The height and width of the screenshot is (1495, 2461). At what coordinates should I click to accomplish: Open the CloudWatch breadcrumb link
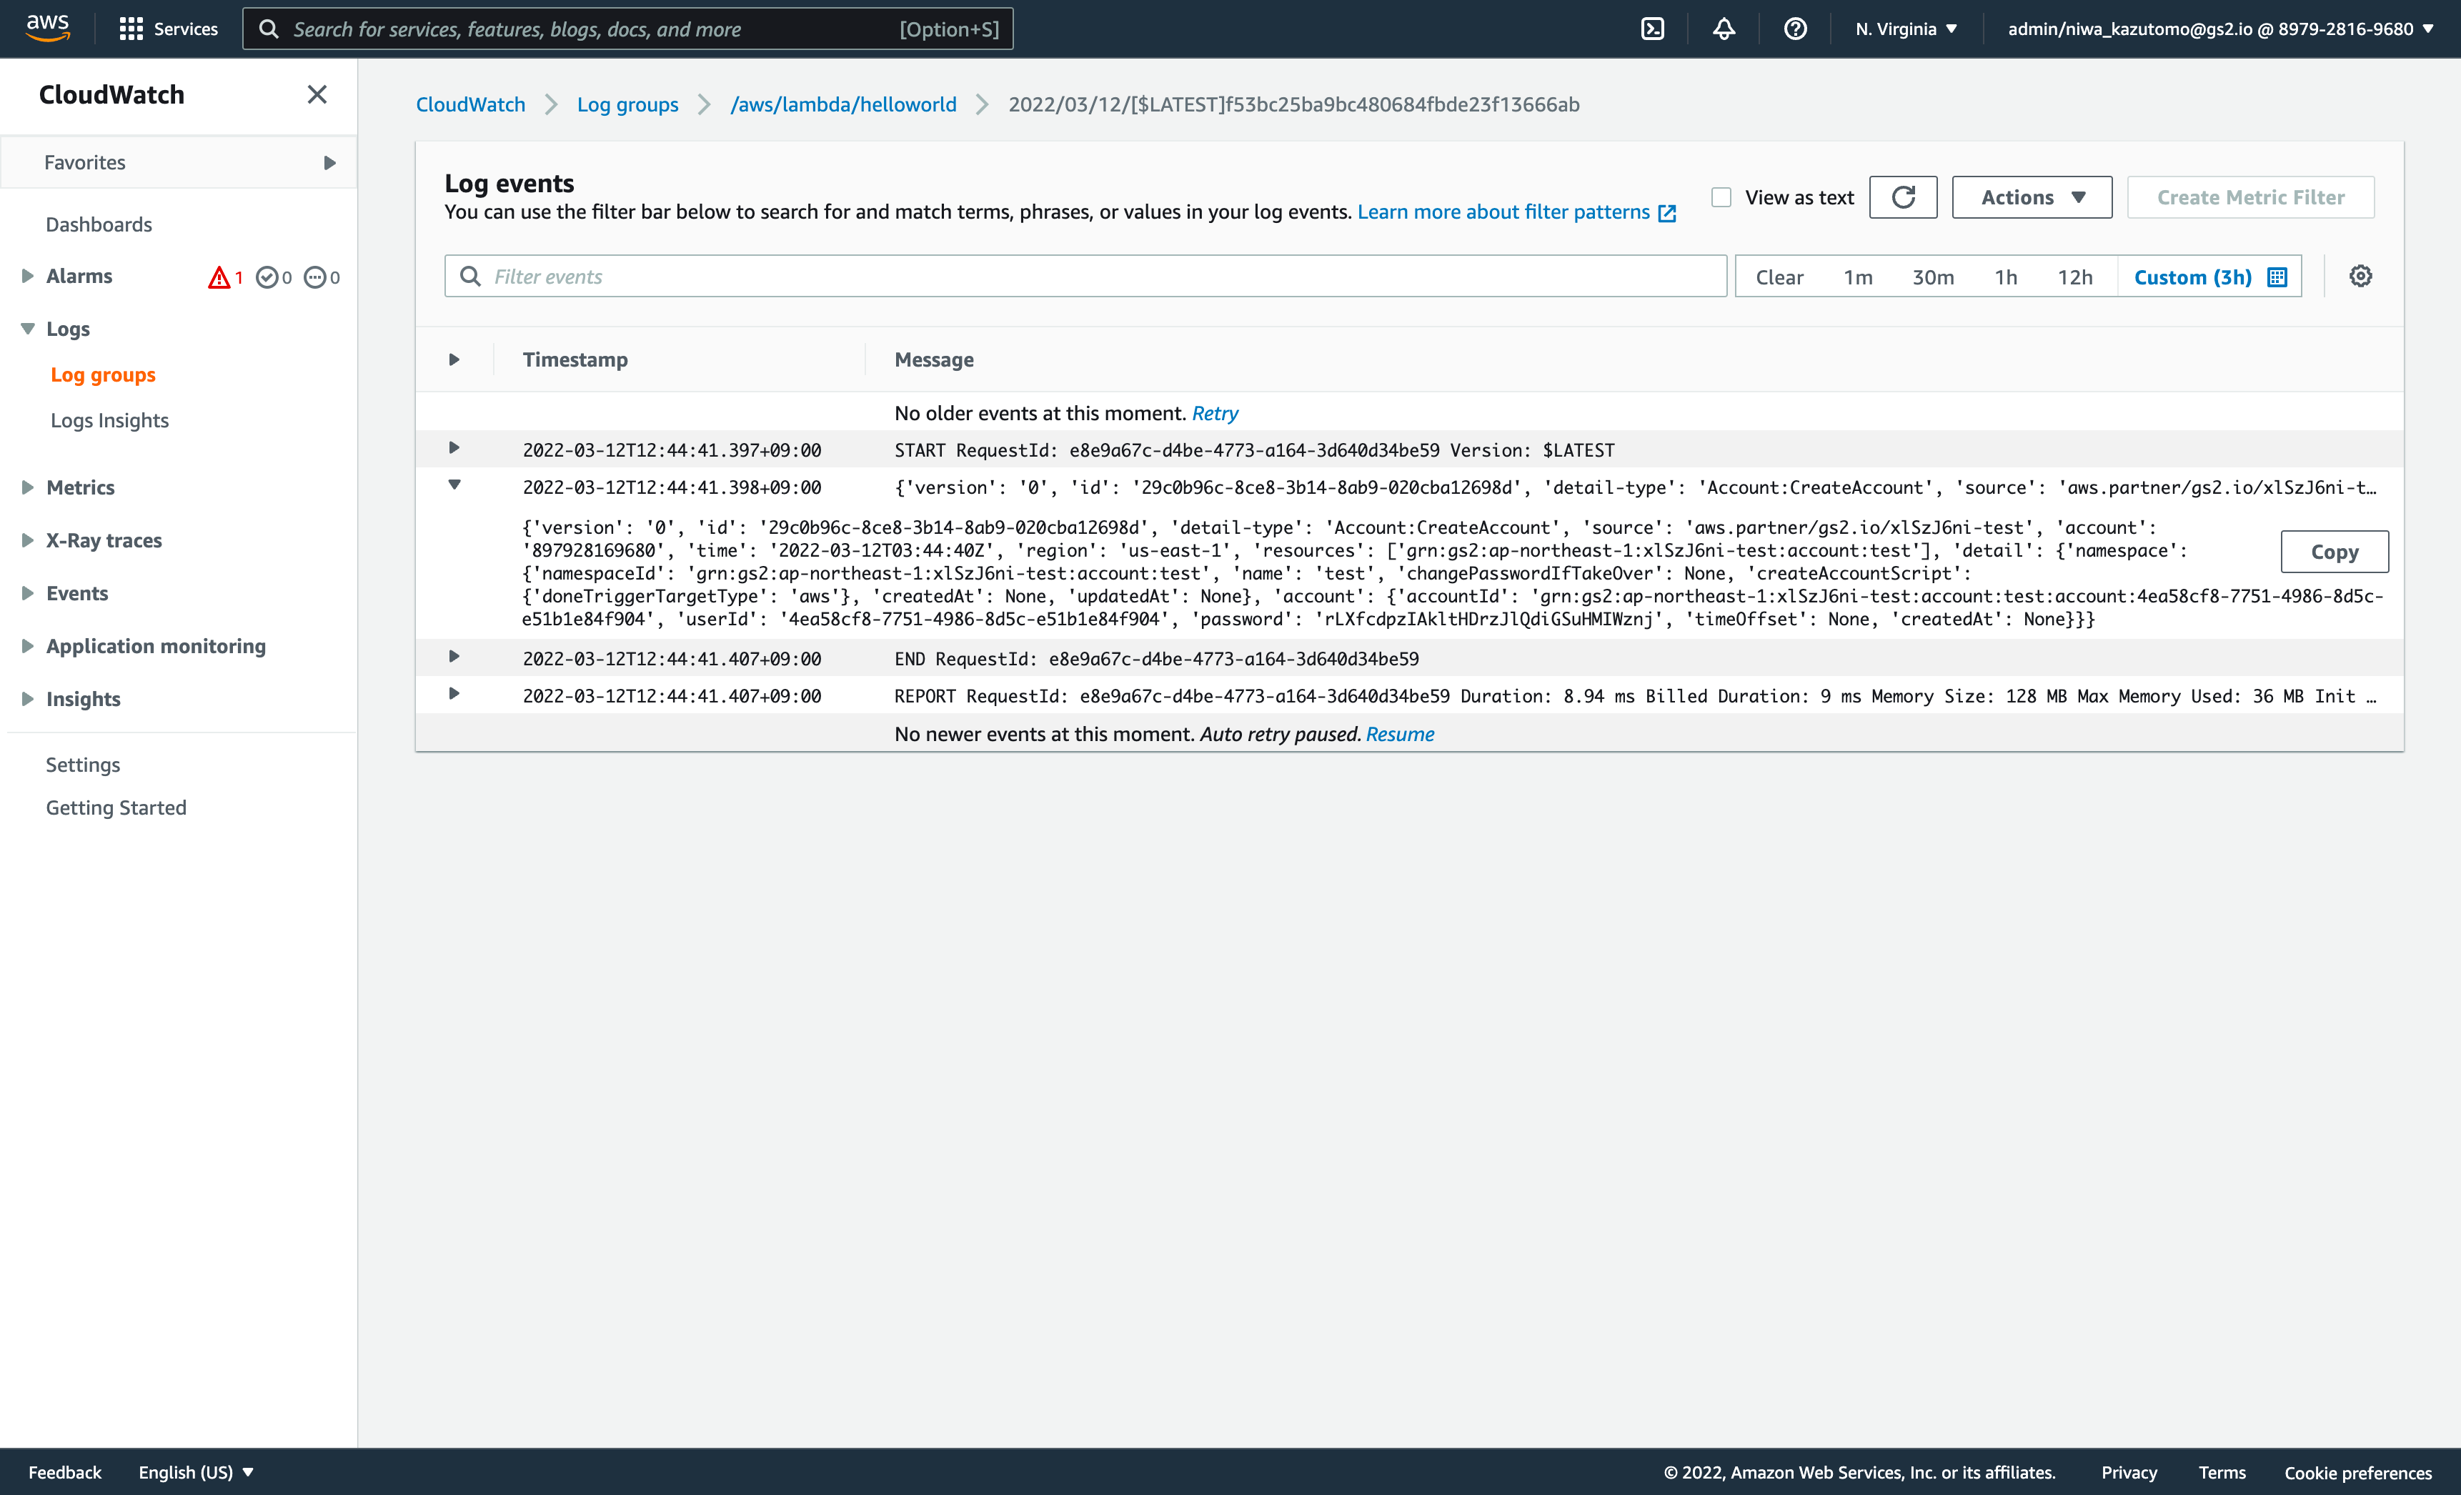(470, 105)
